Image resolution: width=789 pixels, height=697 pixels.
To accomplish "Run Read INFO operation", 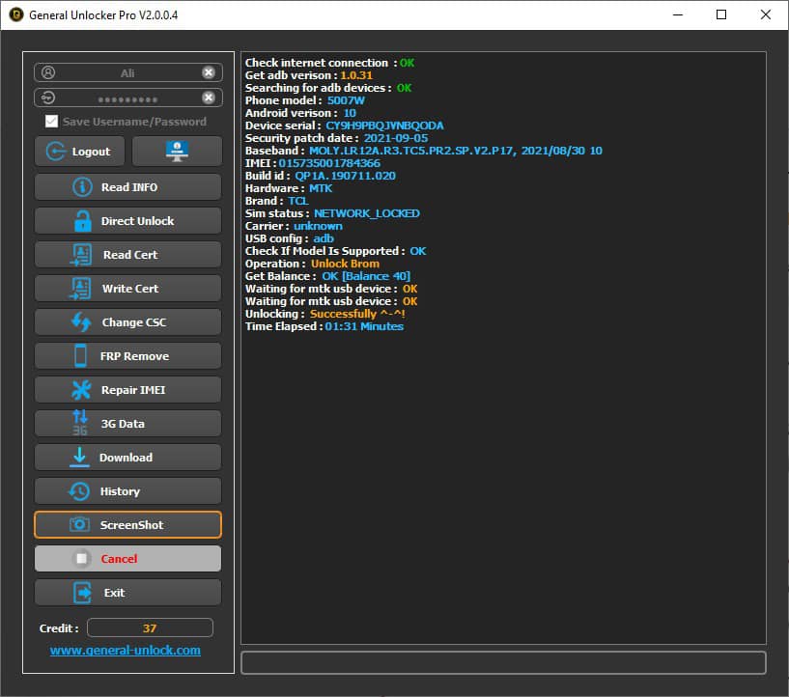I will coord(127,187).
